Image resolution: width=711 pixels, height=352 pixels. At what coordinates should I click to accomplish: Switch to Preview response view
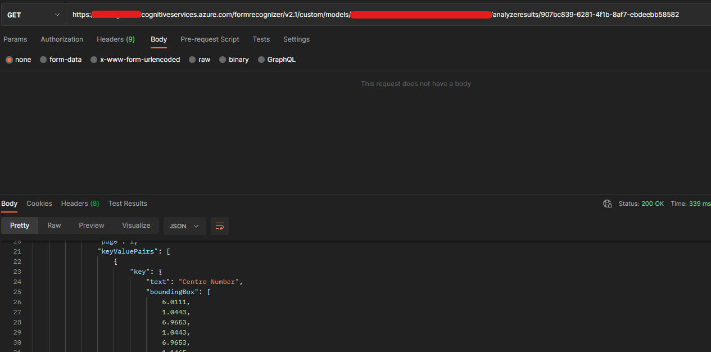[92, 225]
